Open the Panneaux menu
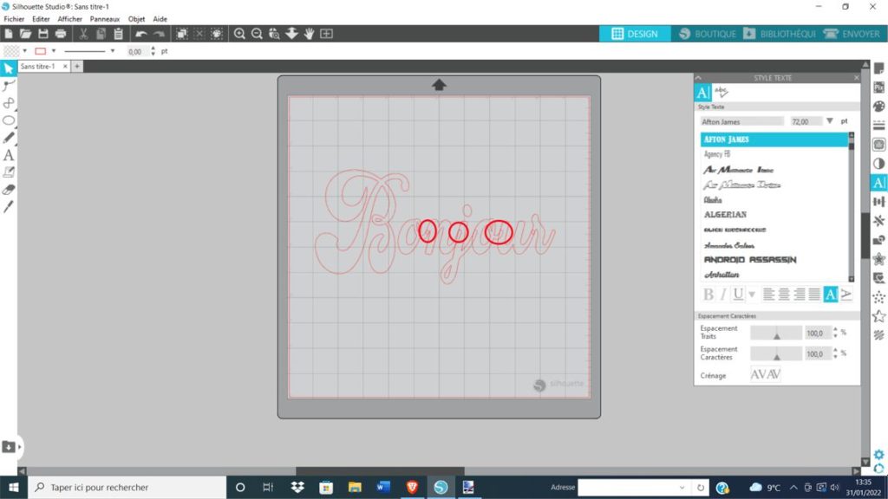The height and width of the screenshot is (499, 888). (x=105, y=19)
